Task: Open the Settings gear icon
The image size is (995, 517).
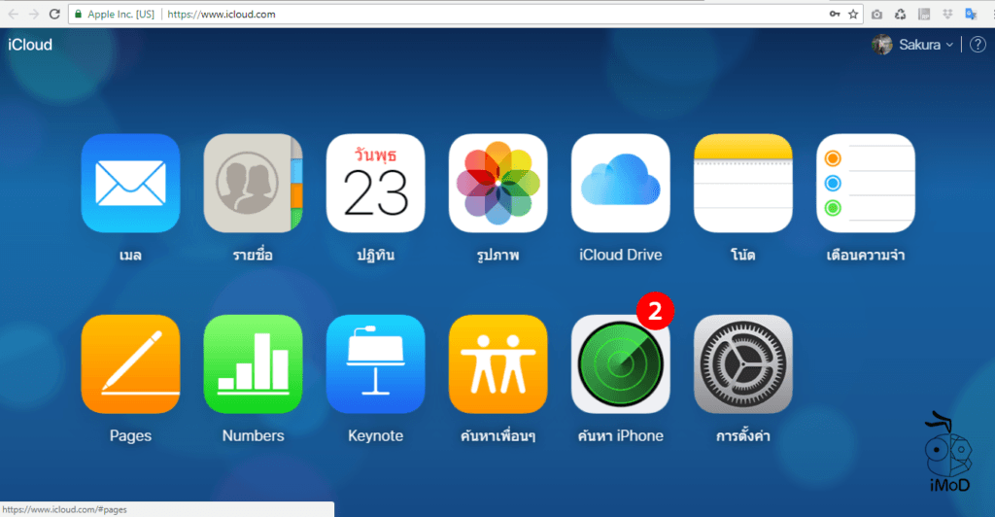Action: click(742, 364)
